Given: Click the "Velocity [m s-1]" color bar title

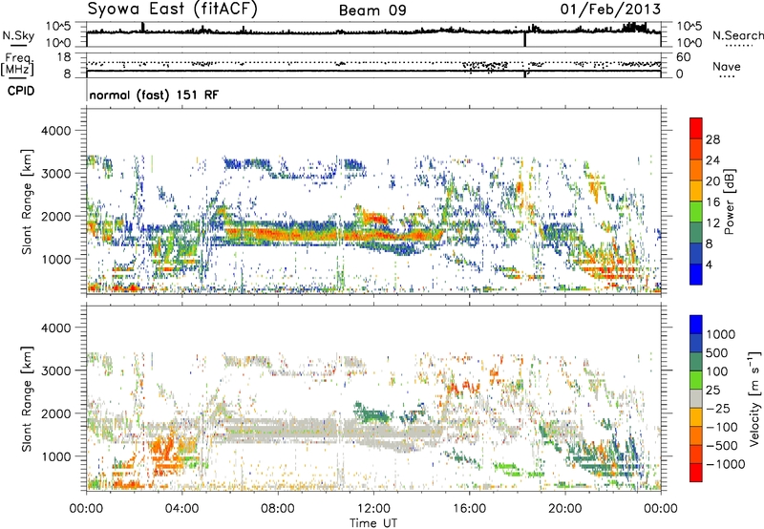Looking at the screenshot, I should tap(754, 398).
